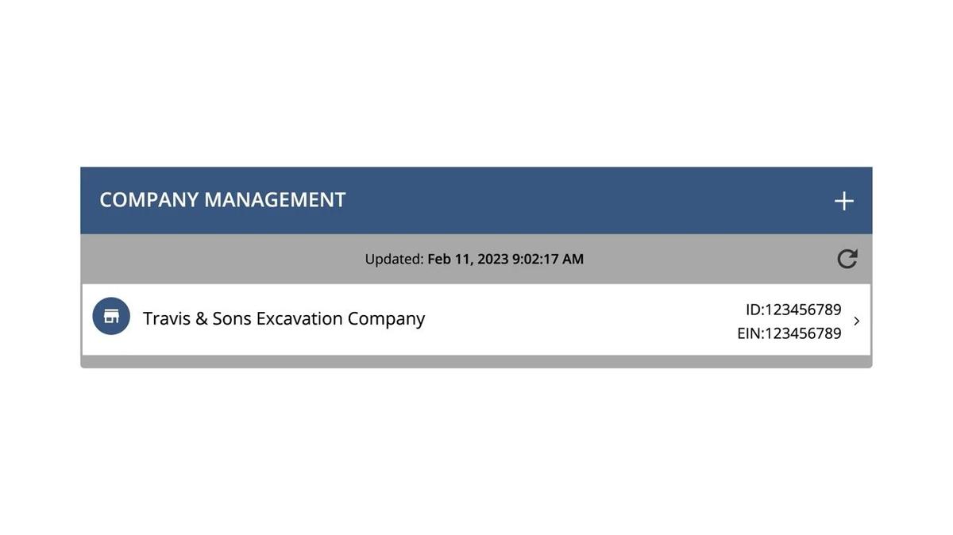Click the word "Travis" in company name
The image size is (953, 535).
pyautogui.click(x=166, y=318)
